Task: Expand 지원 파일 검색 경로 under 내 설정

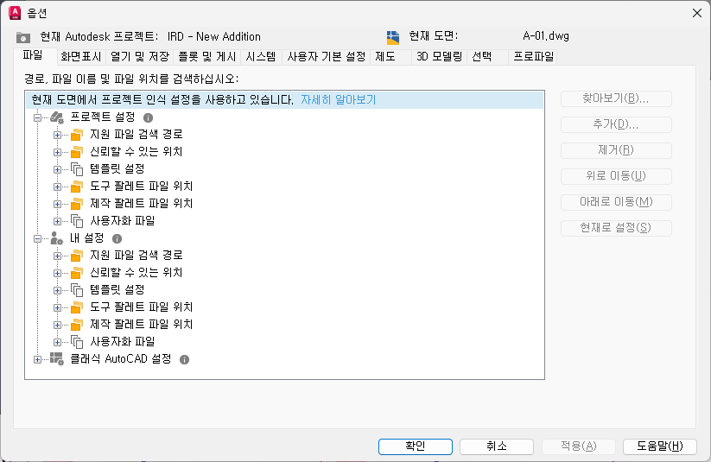Action: click(57, 256)
